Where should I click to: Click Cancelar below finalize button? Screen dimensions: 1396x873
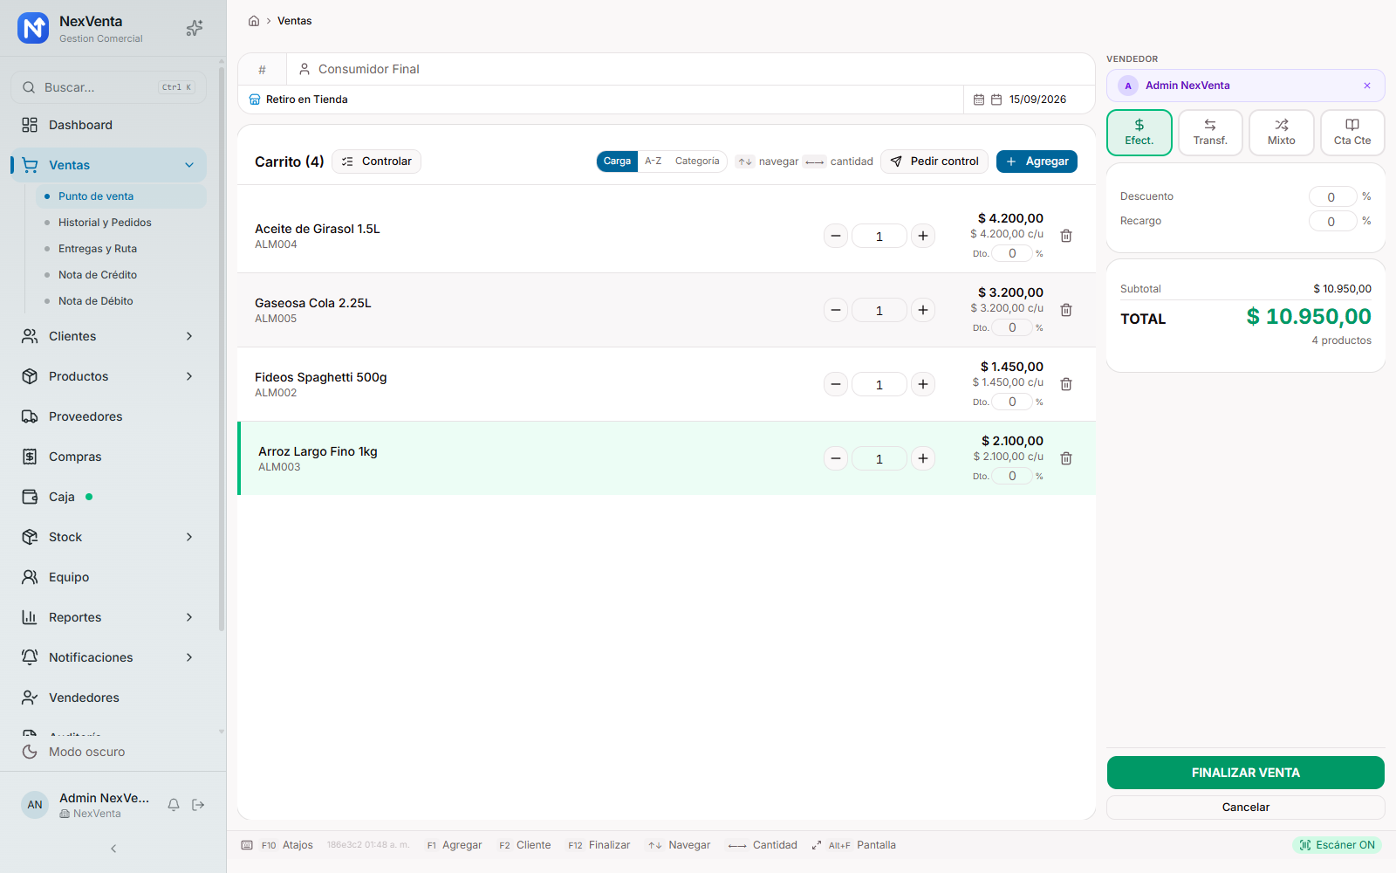pos(1246,808)
